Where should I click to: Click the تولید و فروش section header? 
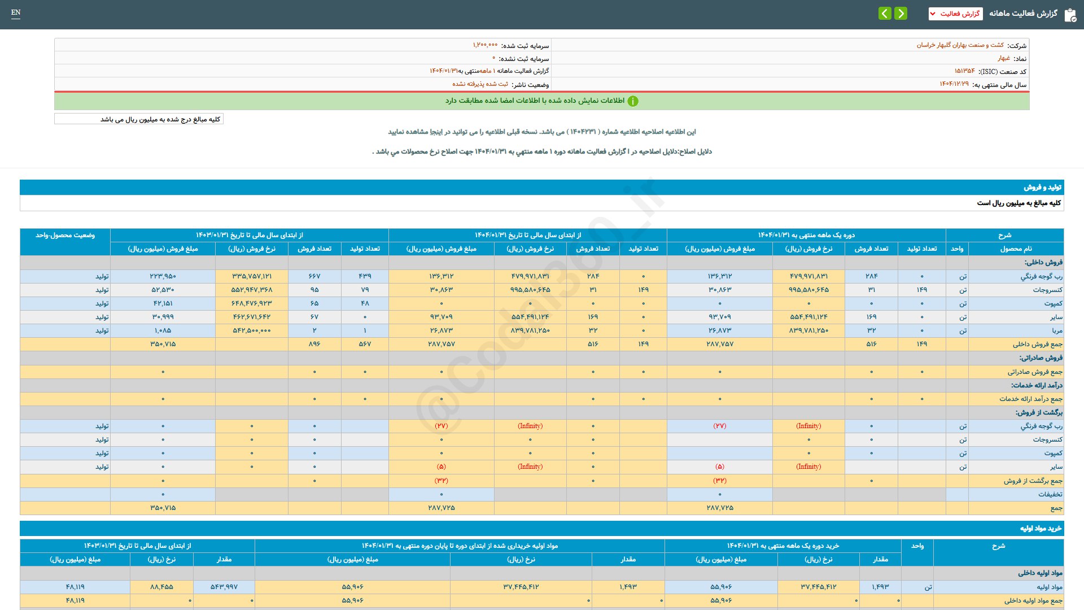tap(1042, 187)
